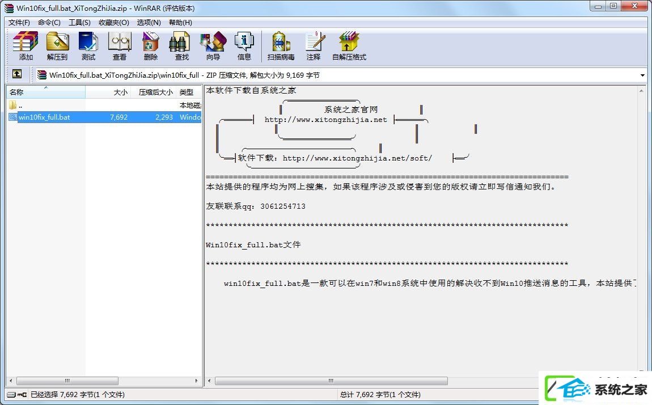Click the xitongzhijia.net/soft/ URL text
Image resolution: width=652 pixels, height=405 pixels.
click(357, 158)
